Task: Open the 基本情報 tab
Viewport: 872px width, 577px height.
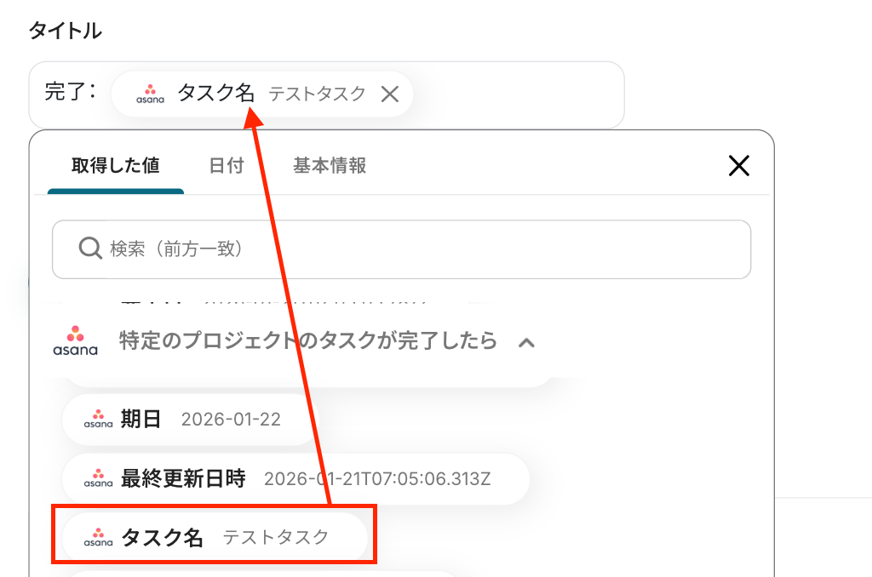Action: click(330, 166)
